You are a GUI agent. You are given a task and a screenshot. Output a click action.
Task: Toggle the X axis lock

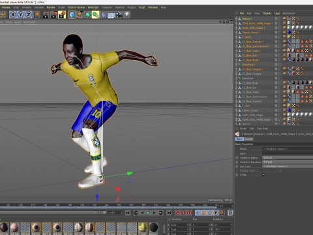coord(13,15)
